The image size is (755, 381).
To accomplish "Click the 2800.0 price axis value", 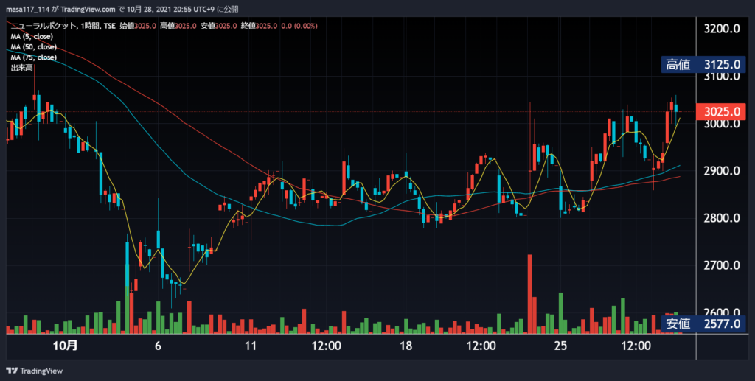I will pyautogui.click(x=722, y=218).
